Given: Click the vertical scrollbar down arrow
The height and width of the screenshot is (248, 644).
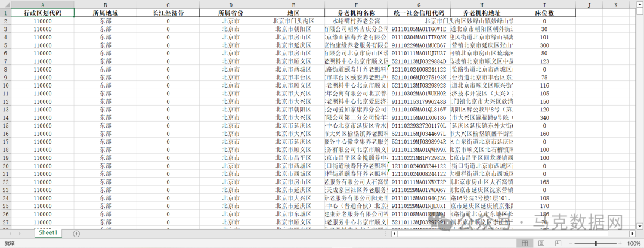Looking at the screenshot, I should coord(639,226).
